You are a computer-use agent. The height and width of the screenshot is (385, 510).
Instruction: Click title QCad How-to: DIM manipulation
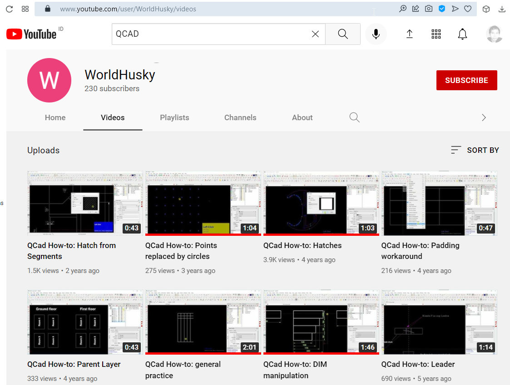coord(295,370)
